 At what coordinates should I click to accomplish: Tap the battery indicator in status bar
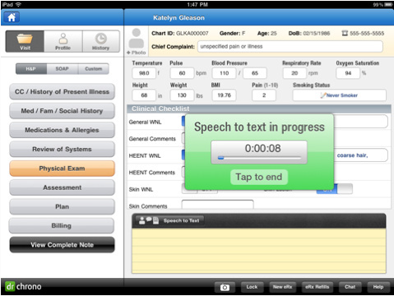[x=388, y=4]
